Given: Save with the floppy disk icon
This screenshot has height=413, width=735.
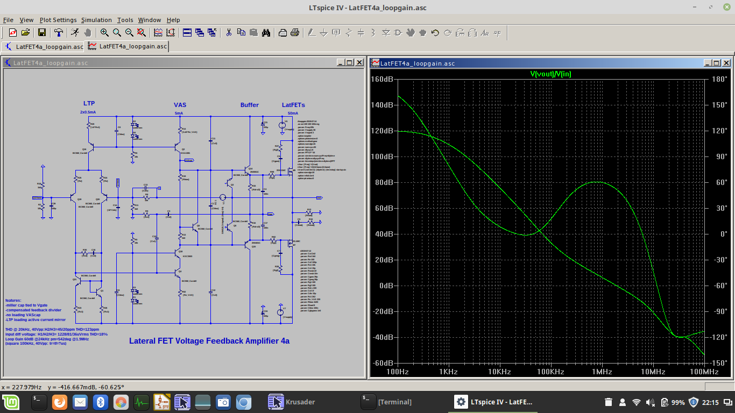Looking at the screenshot, I should click(x=41, y=33).
